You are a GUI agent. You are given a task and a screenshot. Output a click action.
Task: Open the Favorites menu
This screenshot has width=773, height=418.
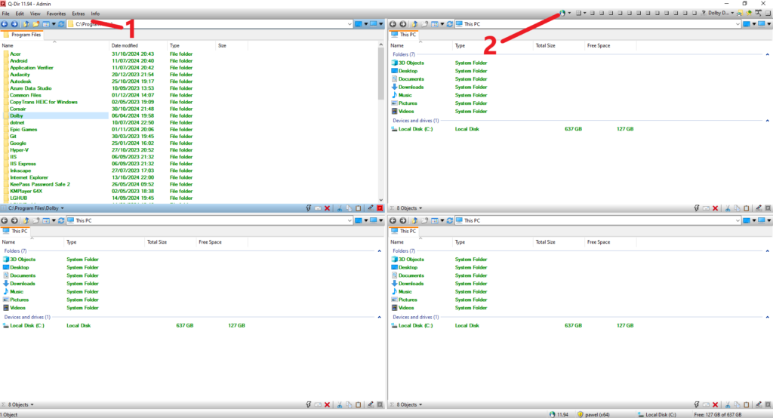coord(56,14)
